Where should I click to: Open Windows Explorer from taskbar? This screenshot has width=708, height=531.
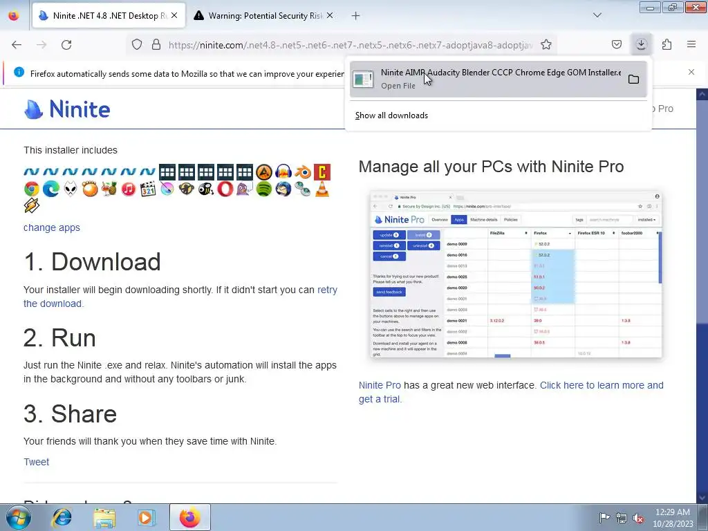[104, 517]
